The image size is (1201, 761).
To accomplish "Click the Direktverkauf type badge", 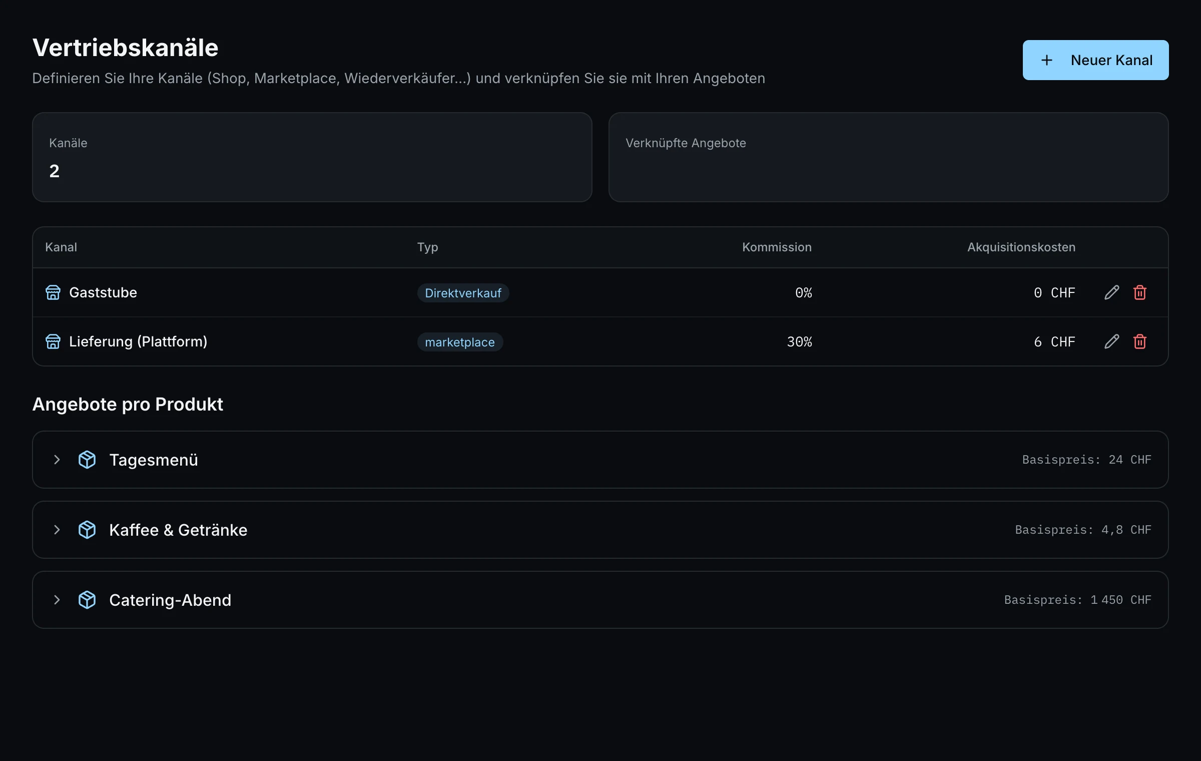I will pyautogui.click(x=463, y=293).
